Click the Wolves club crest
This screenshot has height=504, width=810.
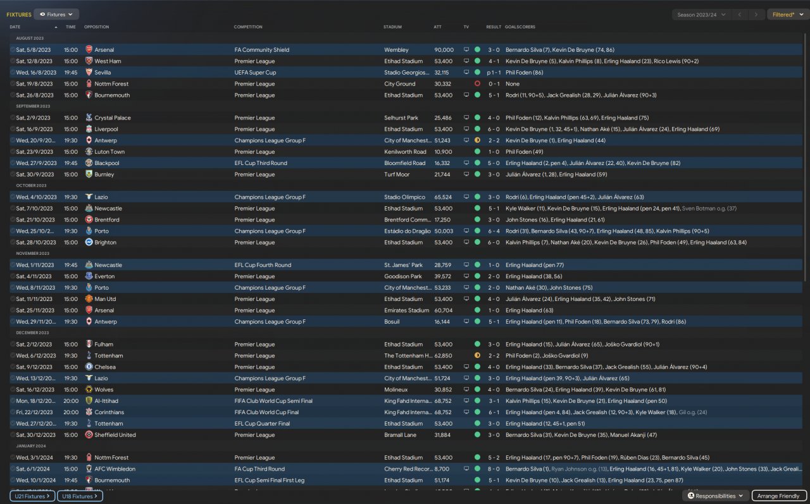pos(89,390)
